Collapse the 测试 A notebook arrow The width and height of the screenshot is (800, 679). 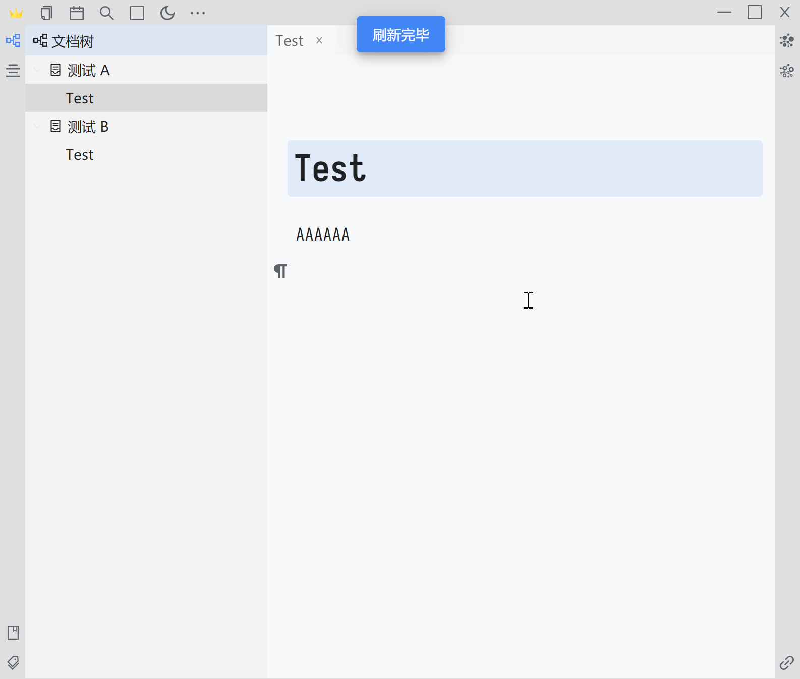38,70
